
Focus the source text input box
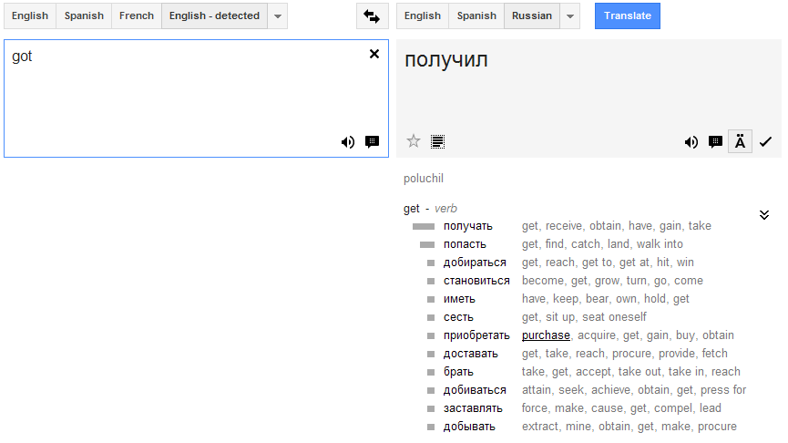(x=196, y=98)
